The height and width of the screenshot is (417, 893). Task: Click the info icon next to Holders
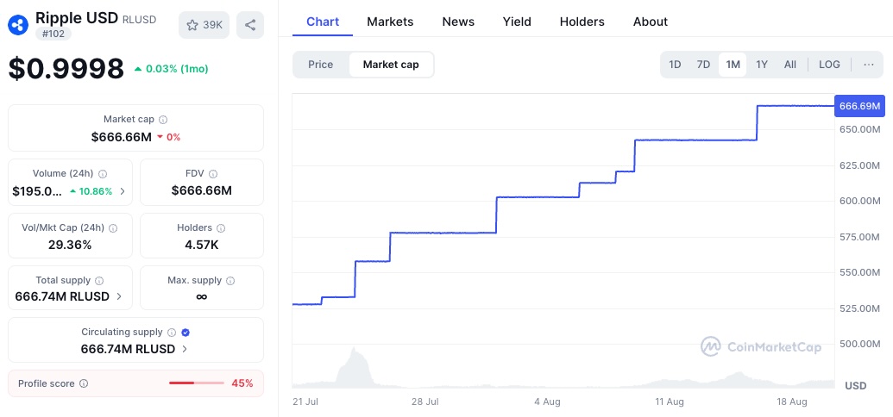coord(221,228)
